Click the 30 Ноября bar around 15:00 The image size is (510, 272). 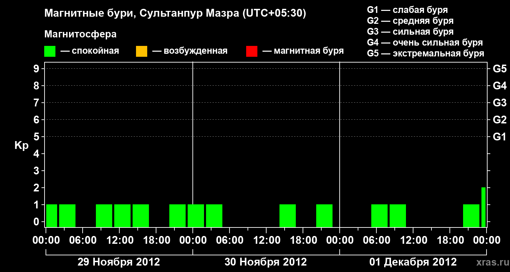[288, 216]
